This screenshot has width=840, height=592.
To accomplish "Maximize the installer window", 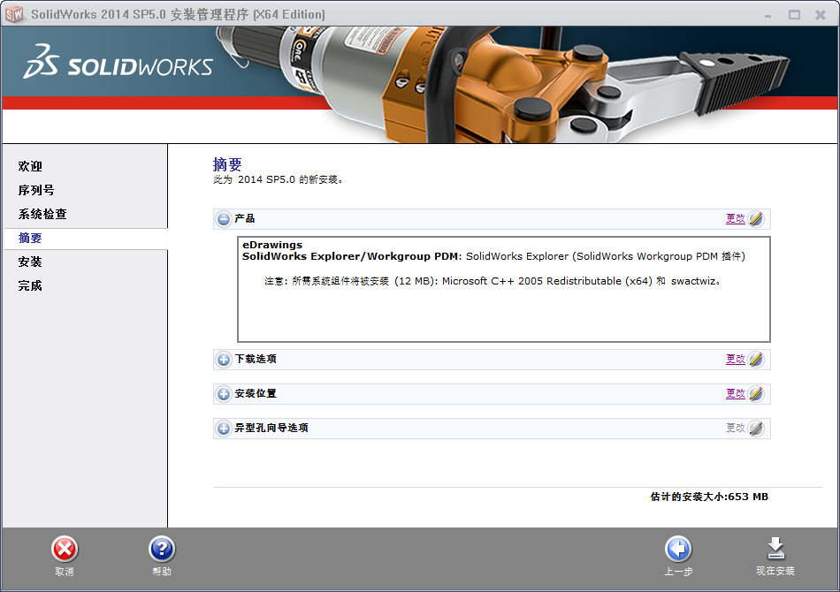I will (x=795, y=15).
